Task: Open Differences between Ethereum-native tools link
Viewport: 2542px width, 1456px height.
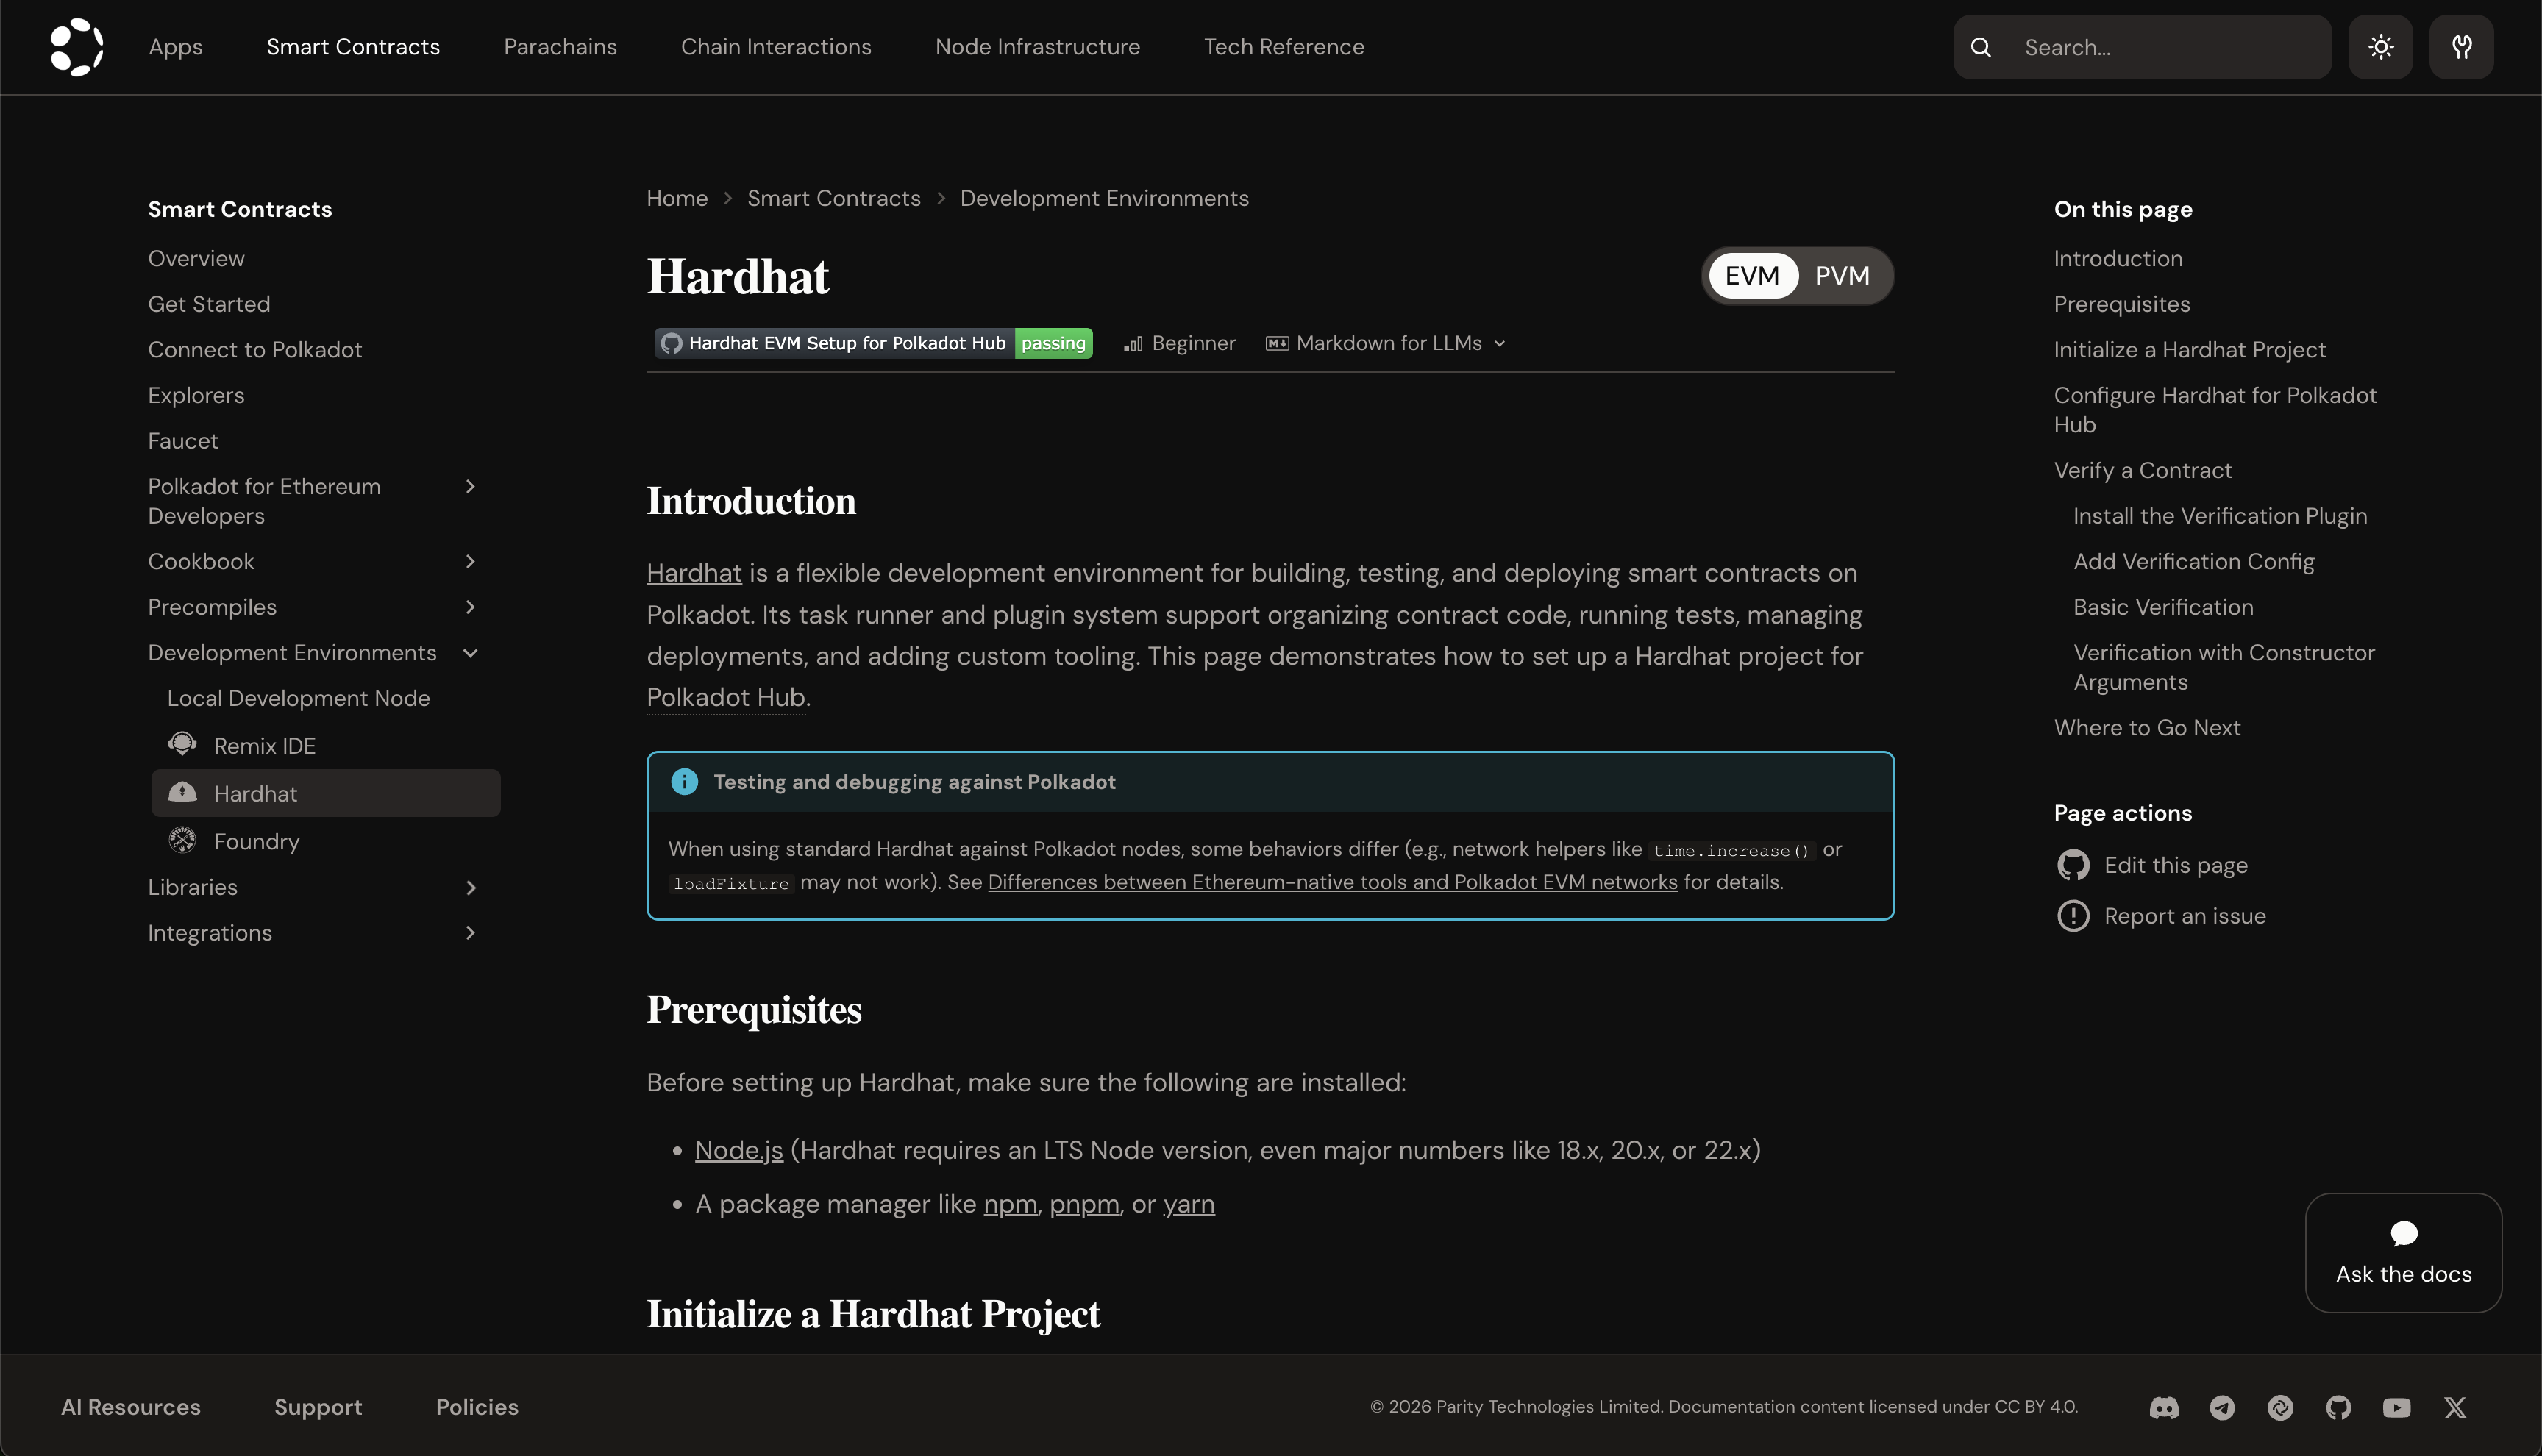Action: [x=1332, y=882]
